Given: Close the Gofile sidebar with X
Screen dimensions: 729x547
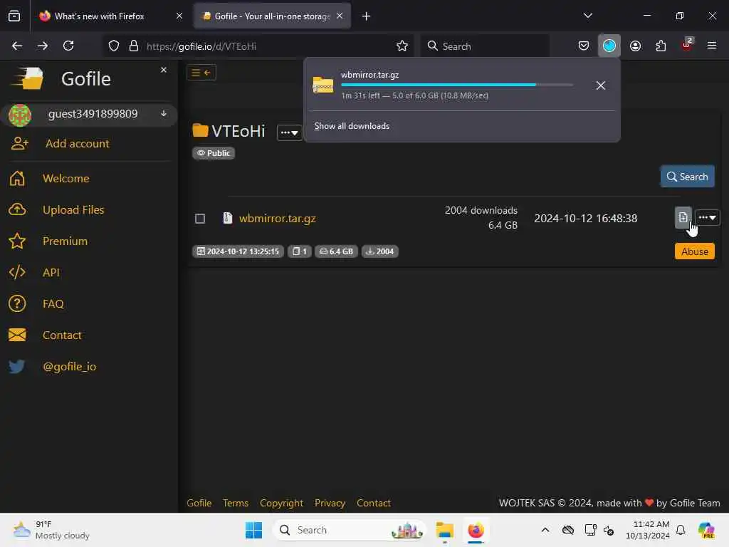Looking at the screenshot, I should click(x=164, y=70).
